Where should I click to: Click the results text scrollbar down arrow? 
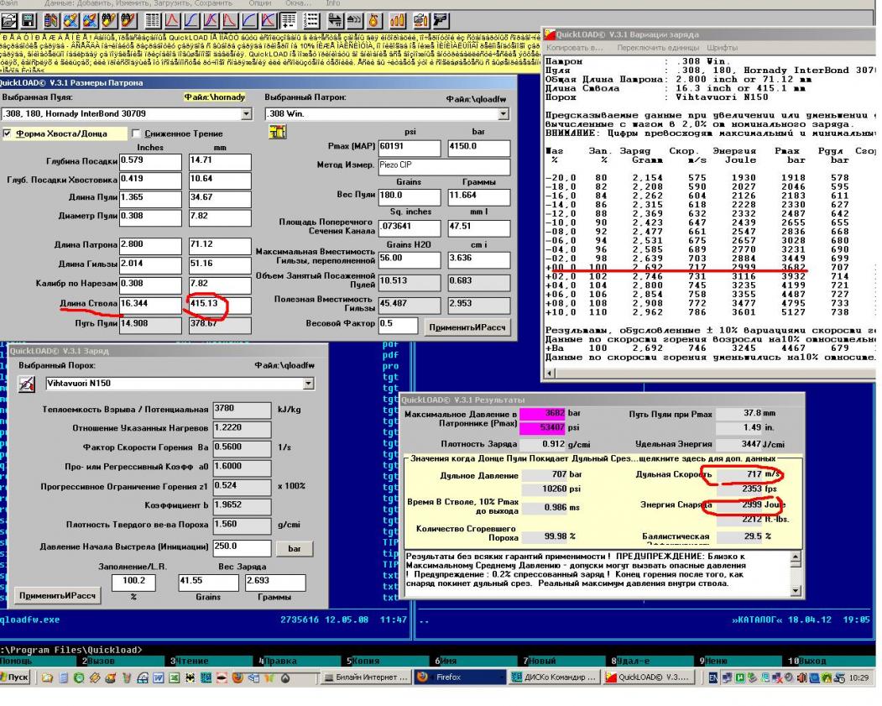[796, 592]
